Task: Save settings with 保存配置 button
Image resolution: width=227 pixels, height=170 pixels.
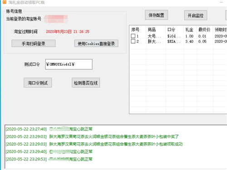Action: click(x=156, y=15)
